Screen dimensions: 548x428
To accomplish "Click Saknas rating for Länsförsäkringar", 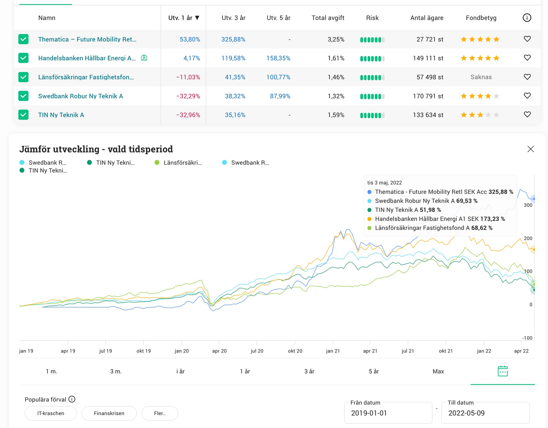I will 481,77.
